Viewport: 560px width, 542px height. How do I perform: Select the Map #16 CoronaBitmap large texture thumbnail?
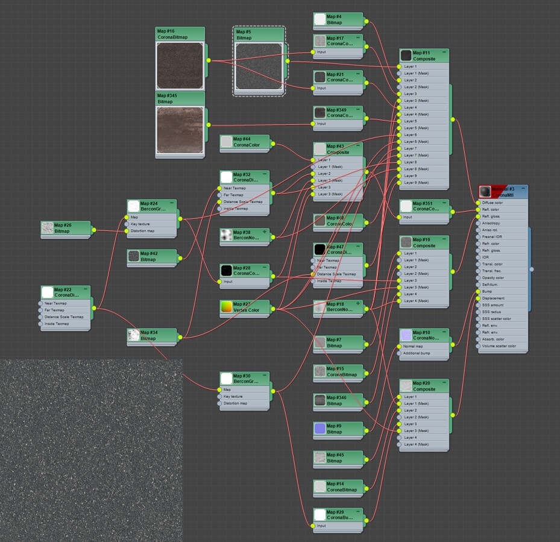[180, 65]
